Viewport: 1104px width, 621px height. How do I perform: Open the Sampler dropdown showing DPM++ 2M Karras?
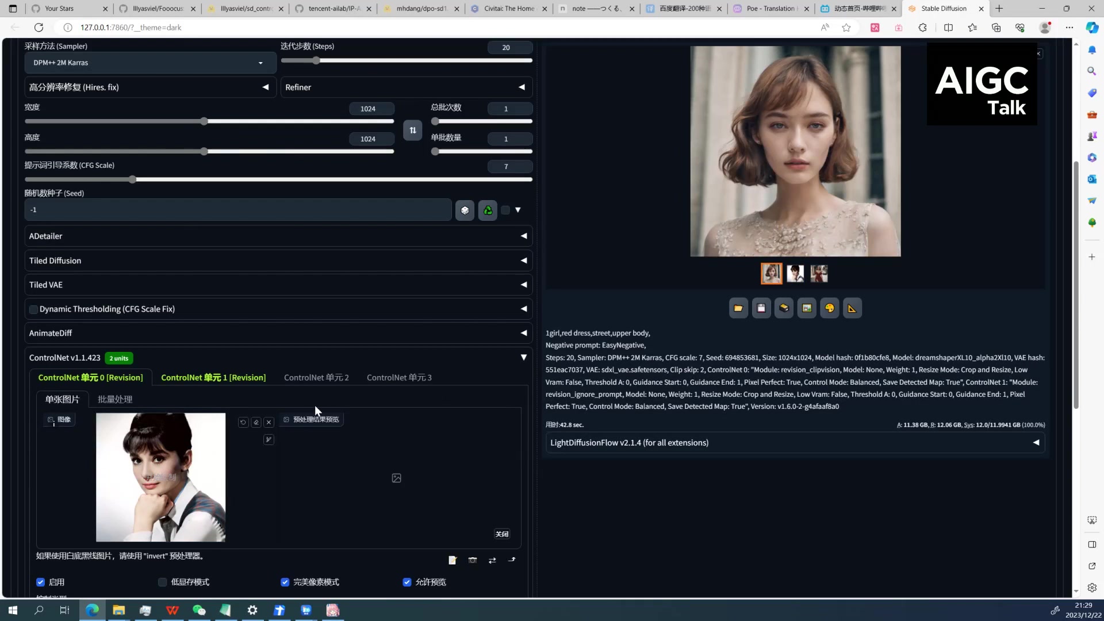[149, 63]
